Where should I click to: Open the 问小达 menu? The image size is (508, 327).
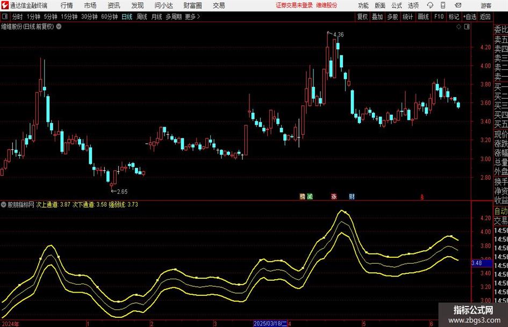click(x=163, y=5)
